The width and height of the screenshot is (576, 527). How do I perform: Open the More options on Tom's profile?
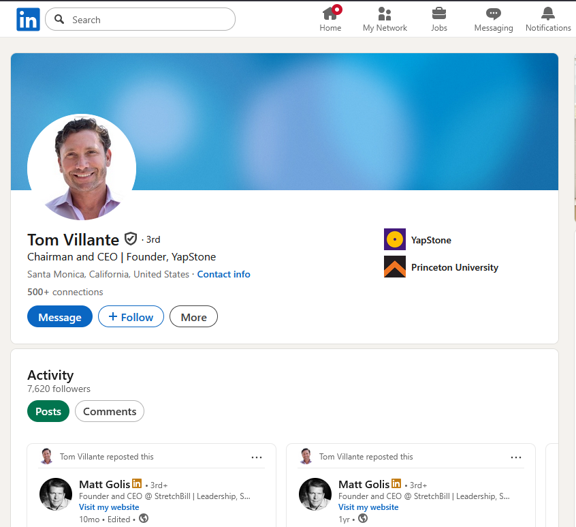point(193,316)
